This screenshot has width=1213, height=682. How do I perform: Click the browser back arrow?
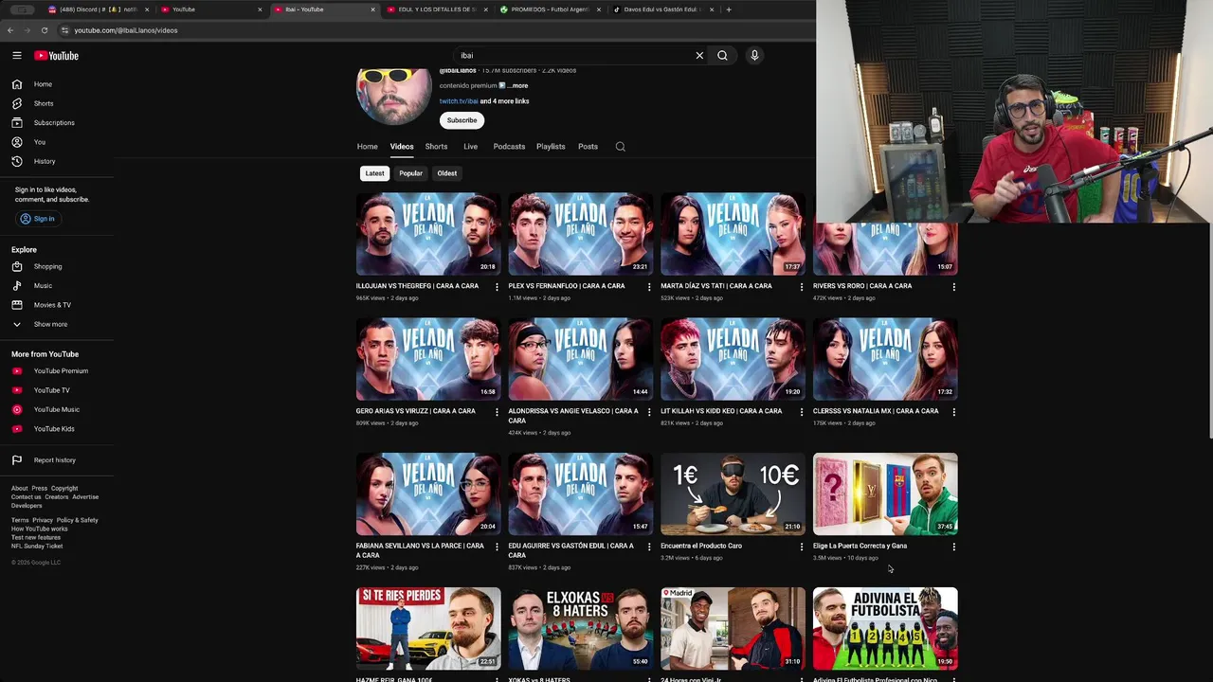(10, 30)
